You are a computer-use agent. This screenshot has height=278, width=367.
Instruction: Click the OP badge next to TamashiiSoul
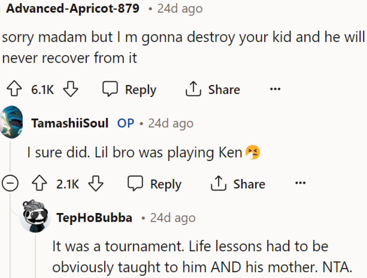point(125,123)
